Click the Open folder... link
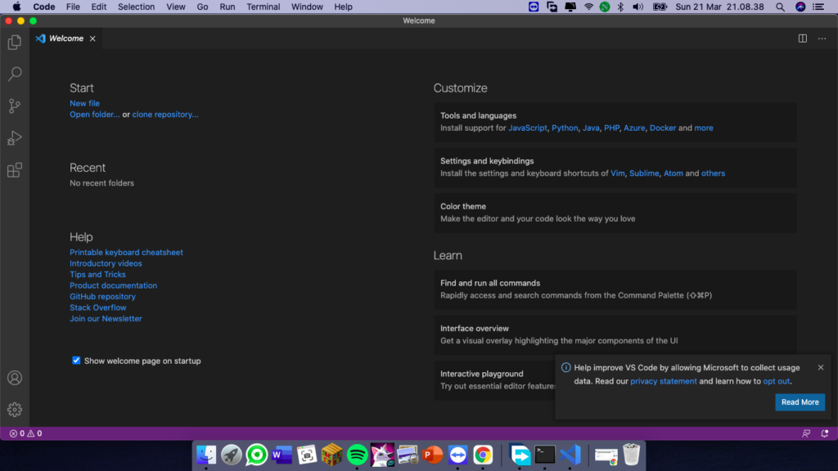The image size is (838, 471). click(95, 114)
